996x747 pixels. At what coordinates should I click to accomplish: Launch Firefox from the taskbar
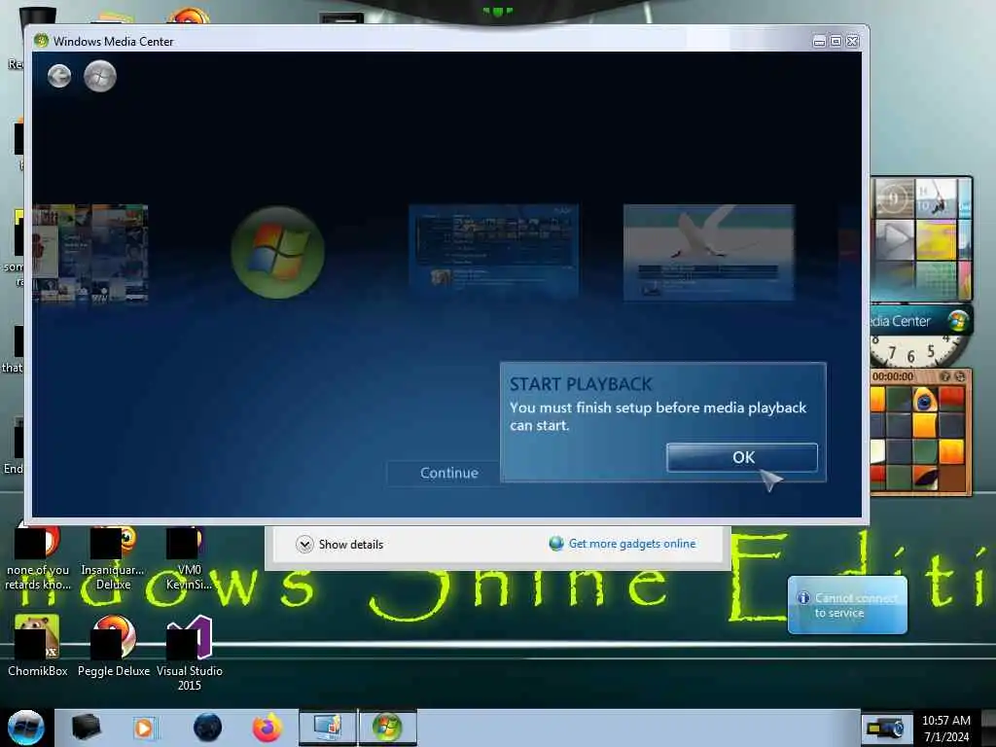pyautogui.click(x=267, y=728)
